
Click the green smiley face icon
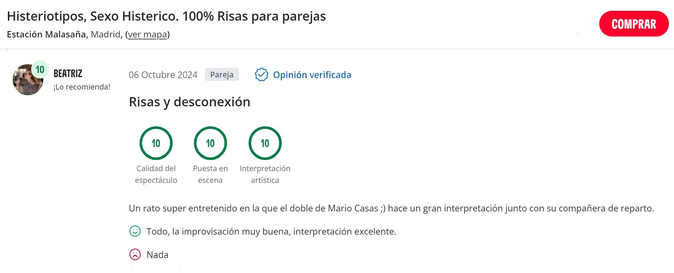pyautogui.click(x=135, y=231)
